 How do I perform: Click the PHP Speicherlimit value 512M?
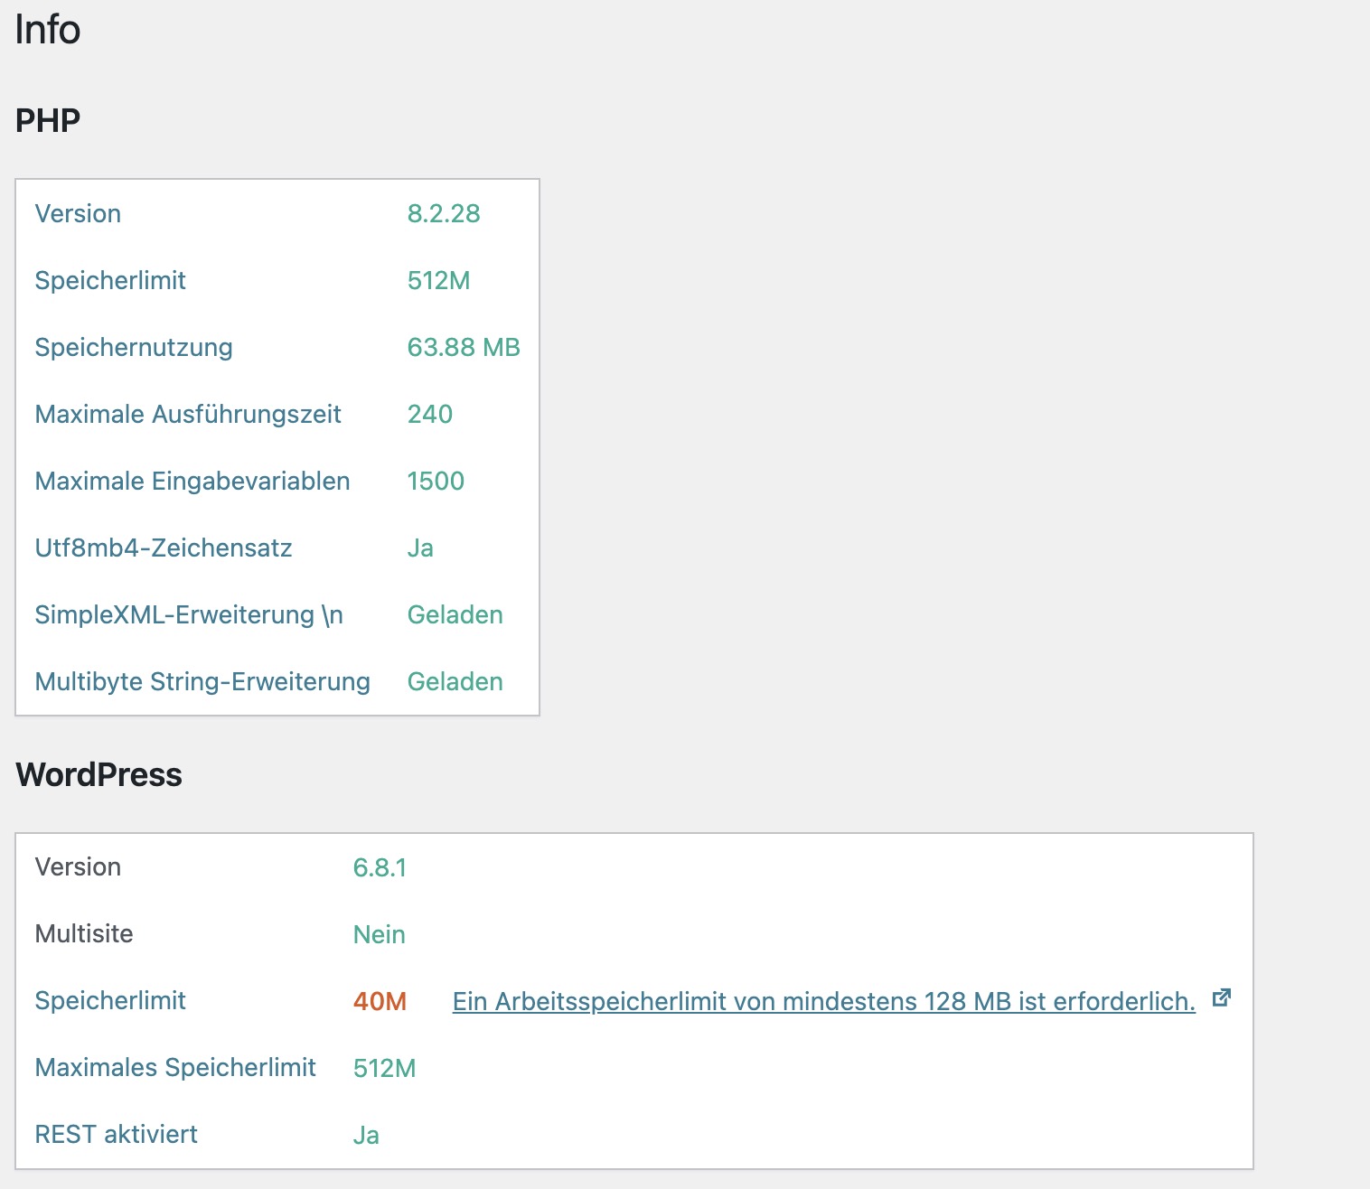click(438, 281)
